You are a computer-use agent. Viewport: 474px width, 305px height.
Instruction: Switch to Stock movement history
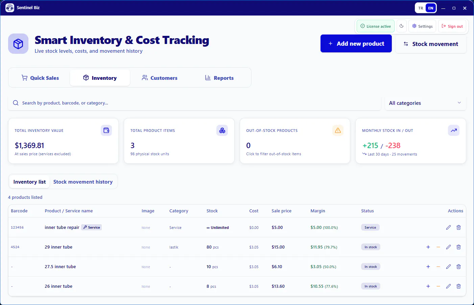83,182
